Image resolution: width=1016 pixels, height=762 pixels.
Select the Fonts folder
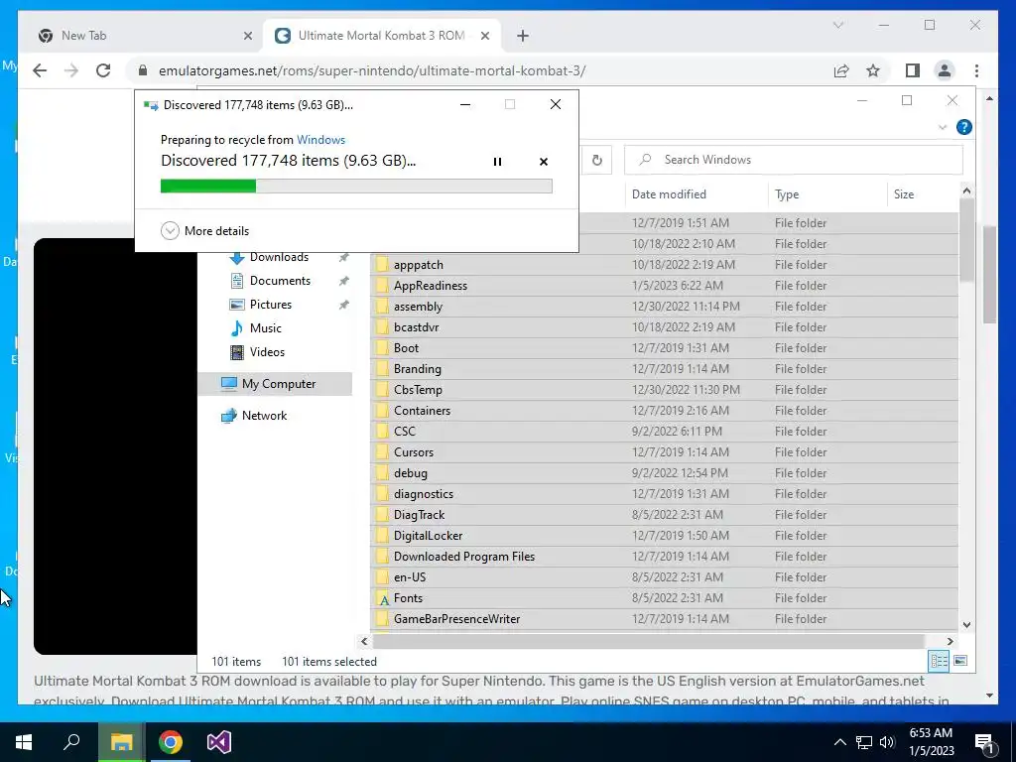664,598
